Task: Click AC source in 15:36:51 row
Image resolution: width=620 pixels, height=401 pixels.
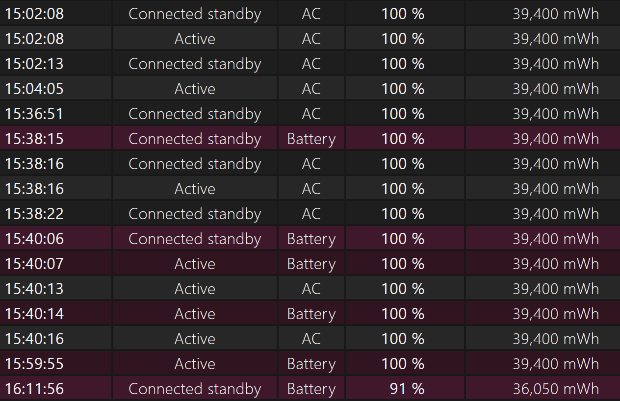Action: (x=311, y=114)
